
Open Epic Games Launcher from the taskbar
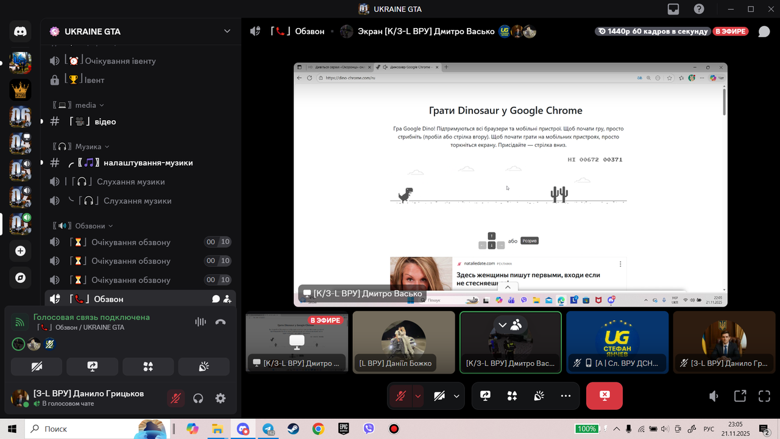344,429
